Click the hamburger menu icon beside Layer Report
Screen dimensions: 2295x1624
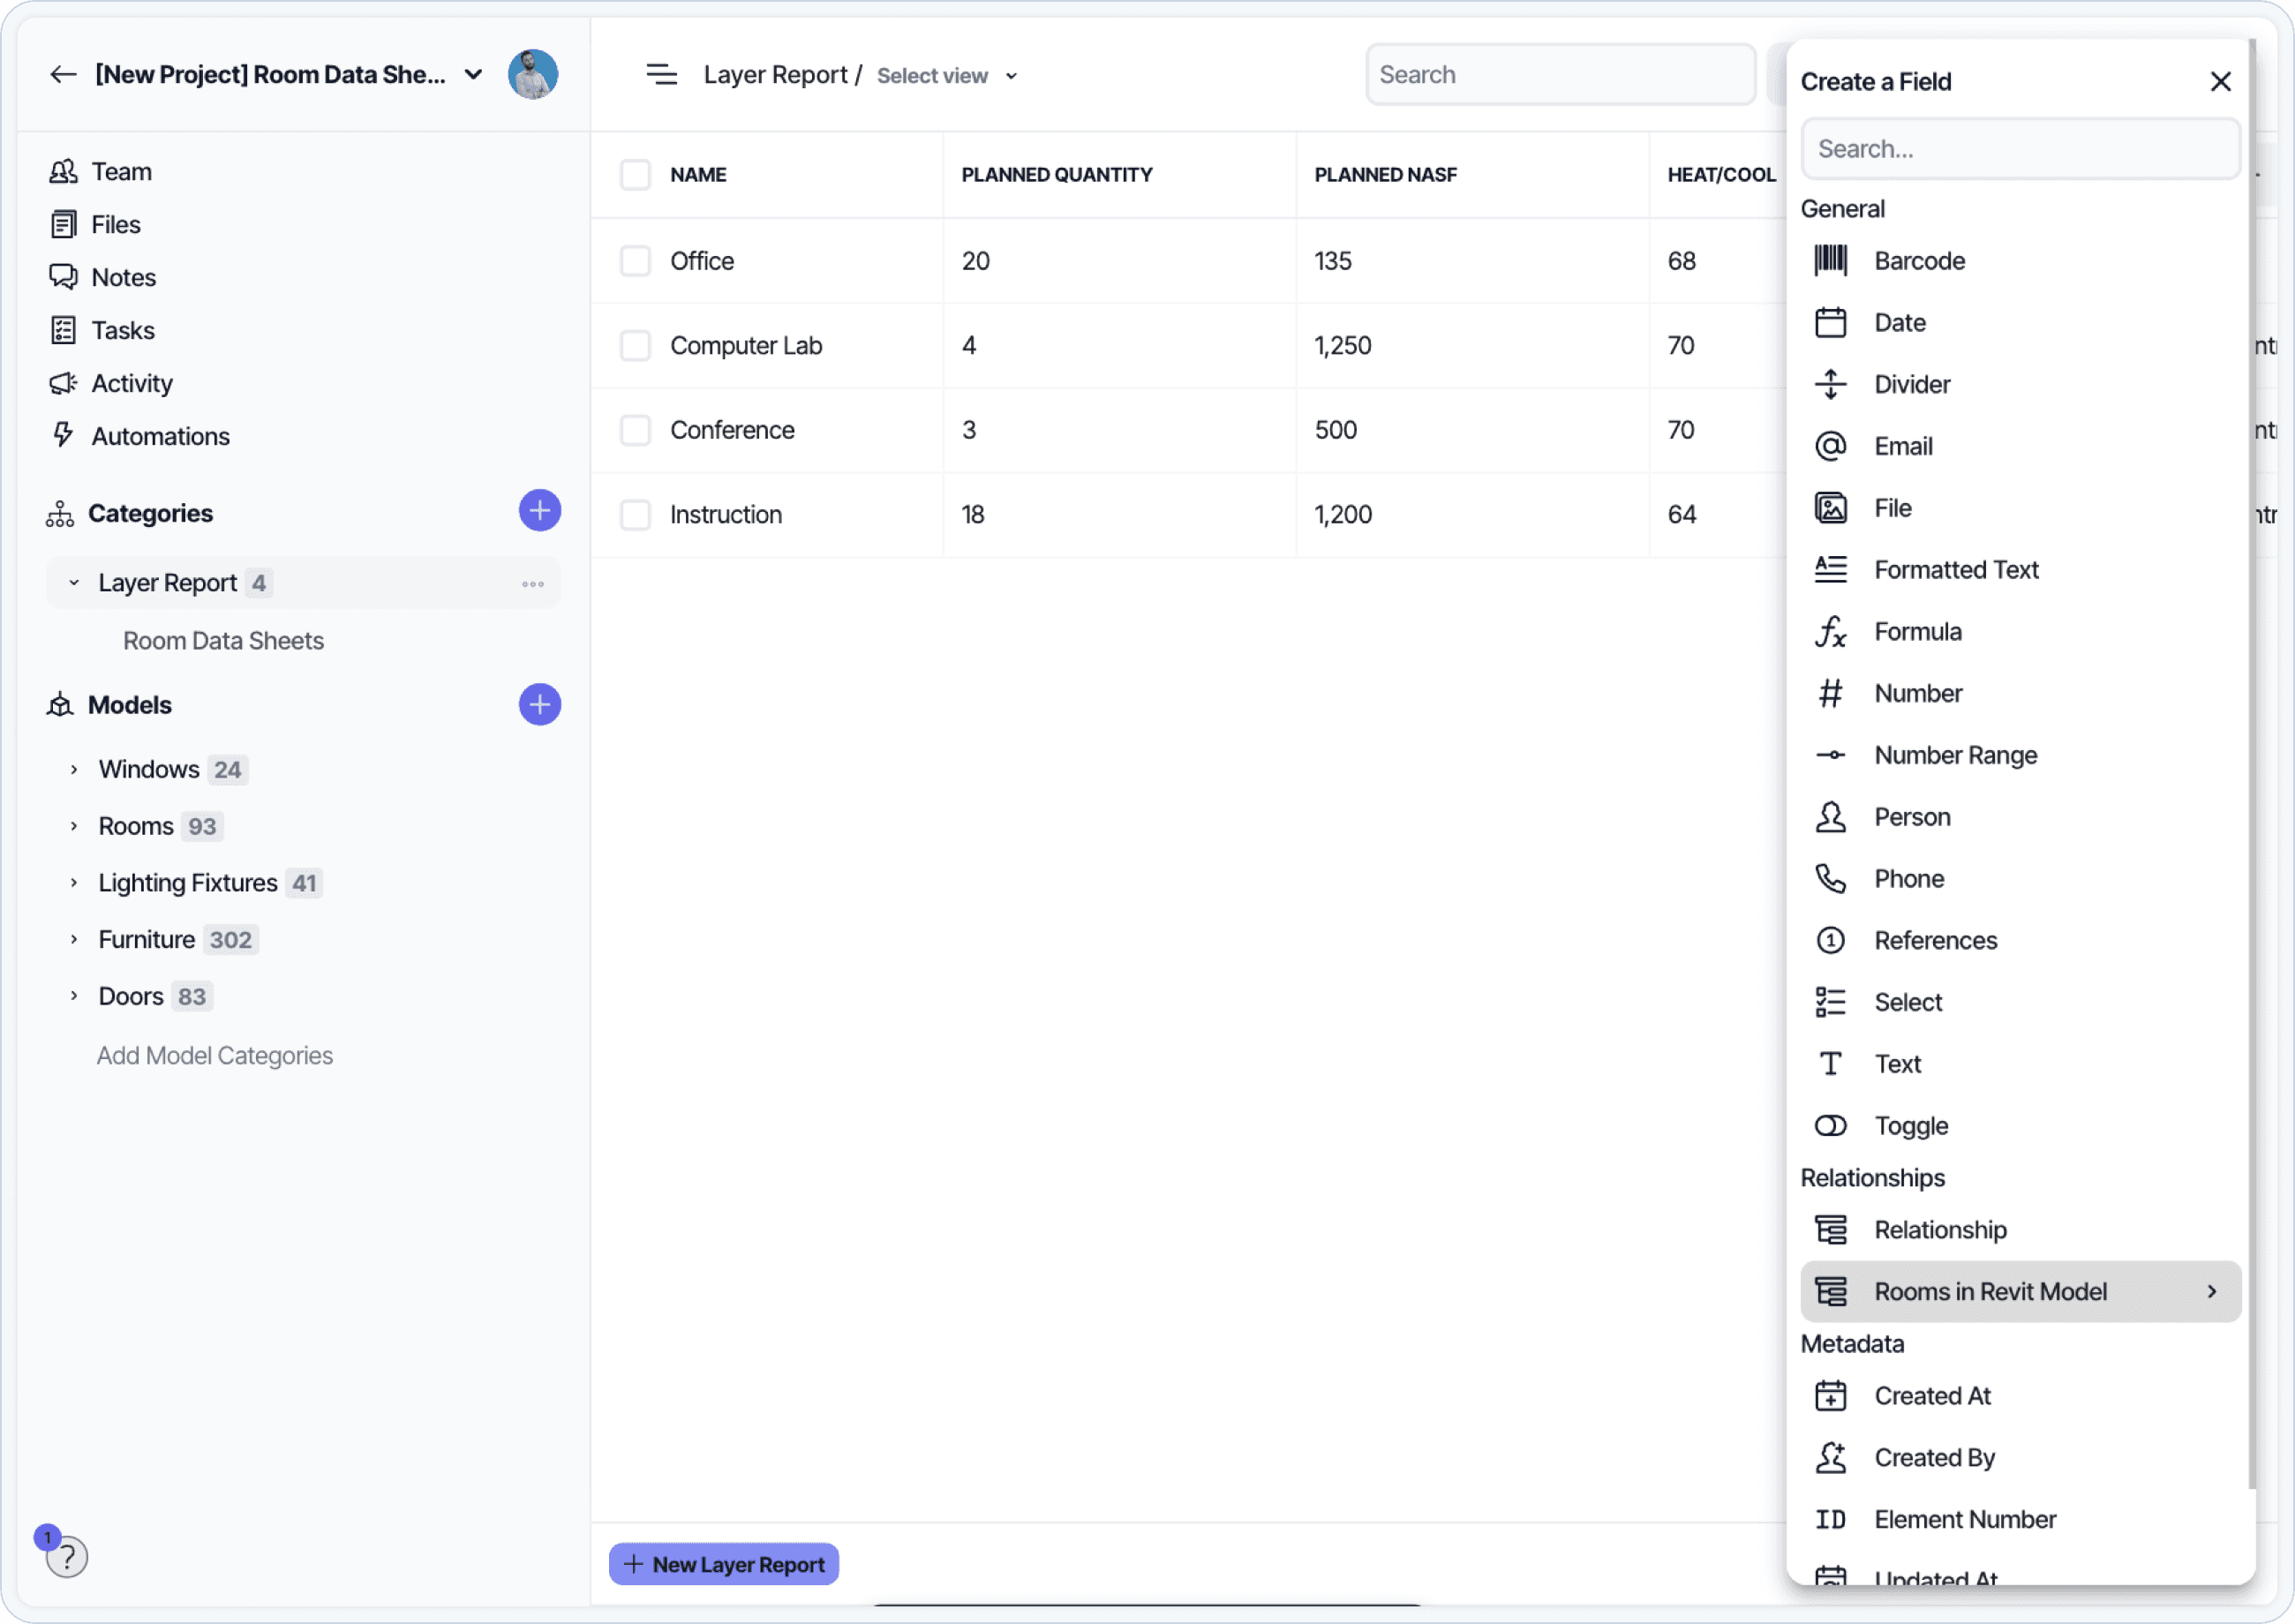[x=661, y=75]
